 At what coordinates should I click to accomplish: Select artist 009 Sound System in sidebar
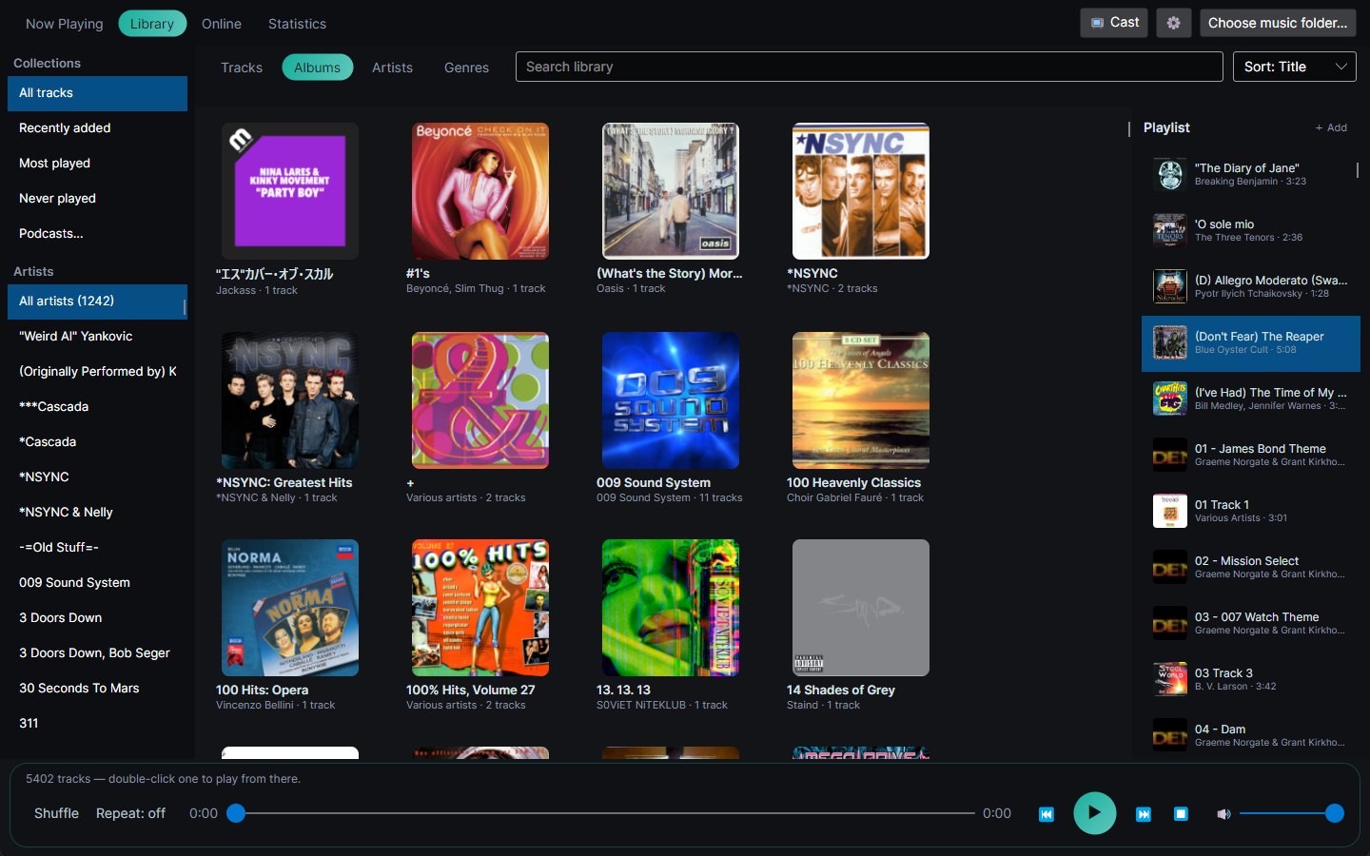point(97,583)
